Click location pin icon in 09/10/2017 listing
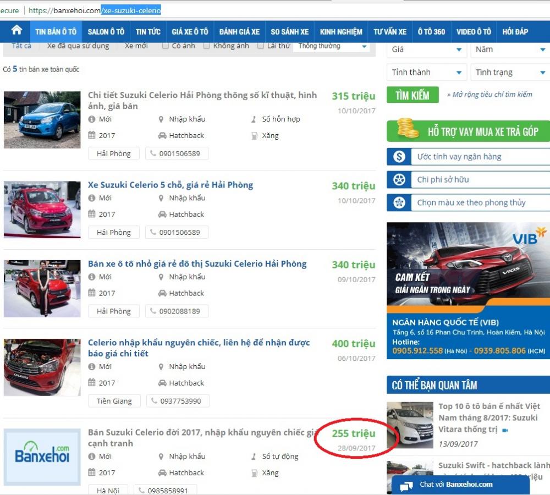 (x=161, y=277)
